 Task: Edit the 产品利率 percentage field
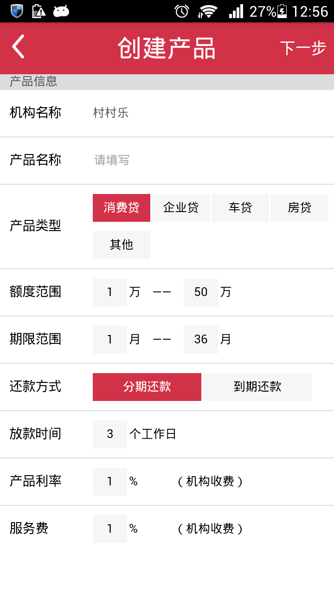[x=110, y=482]
